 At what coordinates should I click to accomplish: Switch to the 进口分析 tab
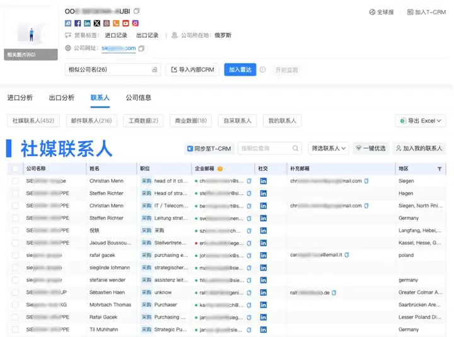pyautogui.click(x=20, y=98)
